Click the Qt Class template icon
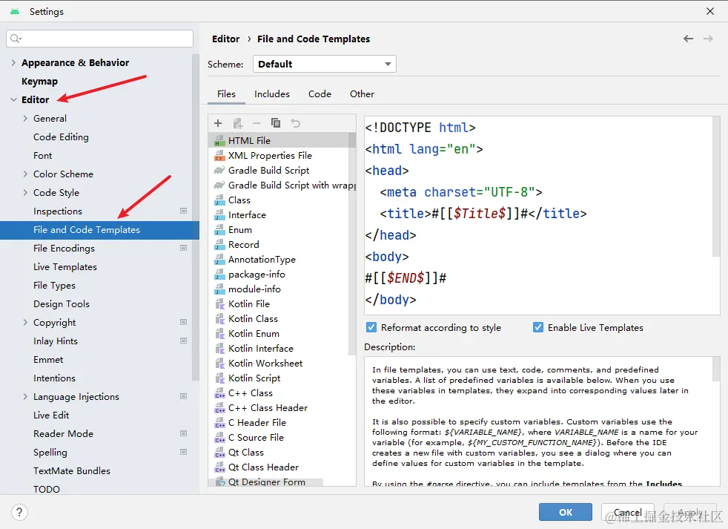728x529 pixels. click(219, 453)
